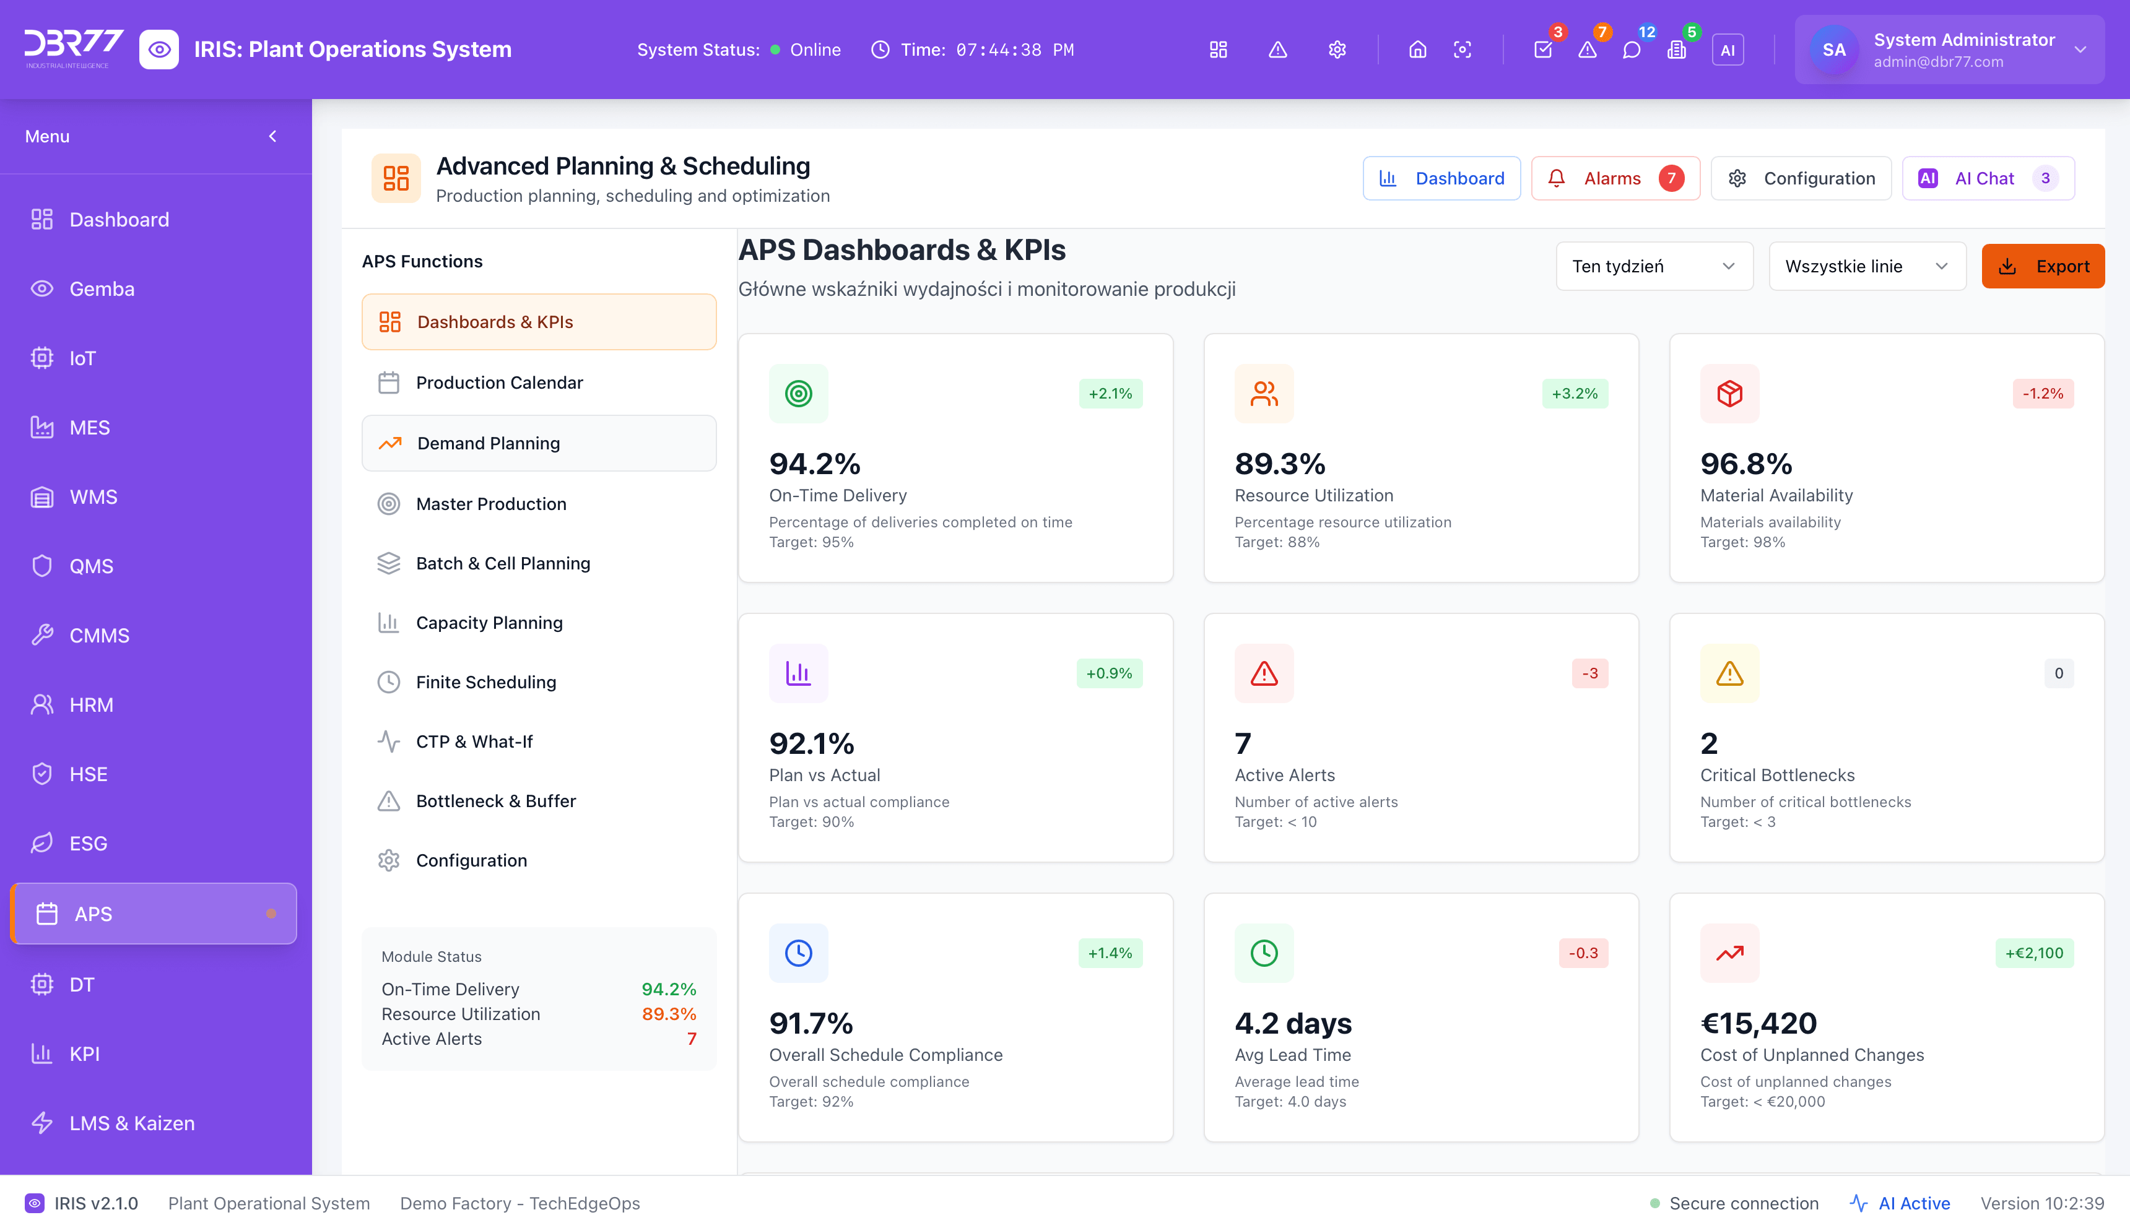Open the home icon in the top bar

click(1417, 49)
